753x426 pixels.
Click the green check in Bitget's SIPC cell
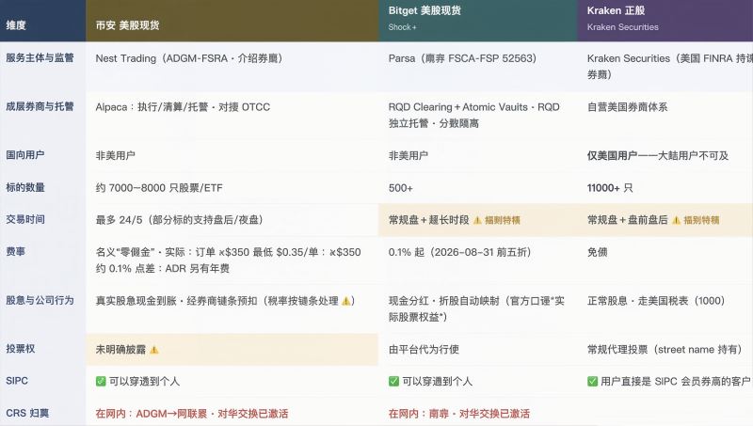tap(393, 382)
